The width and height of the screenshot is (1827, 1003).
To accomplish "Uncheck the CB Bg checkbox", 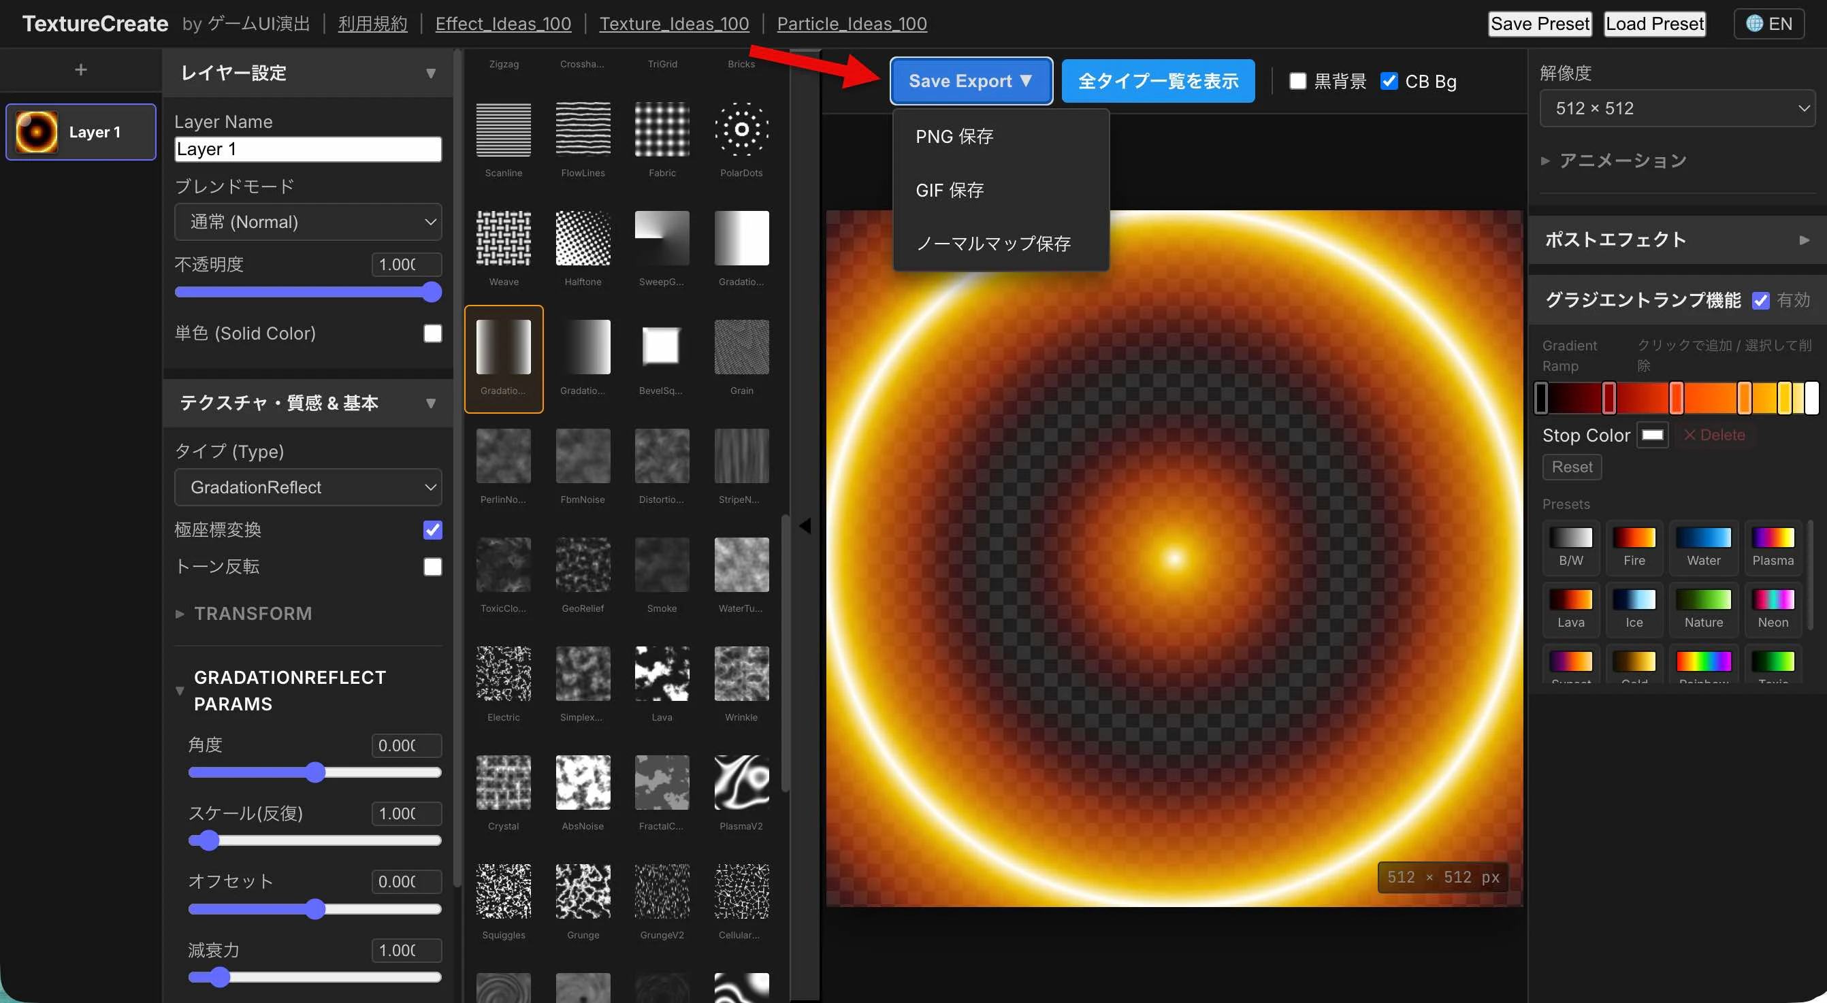I will tap(1389, 82).
